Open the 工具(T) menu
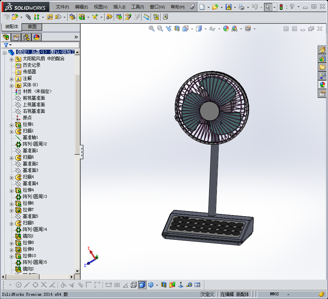The image size is (328, 299). point(137,7)
